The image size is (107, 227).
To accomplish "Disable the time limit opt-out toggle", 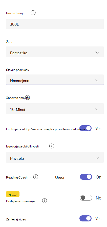I will pos(86,128).
